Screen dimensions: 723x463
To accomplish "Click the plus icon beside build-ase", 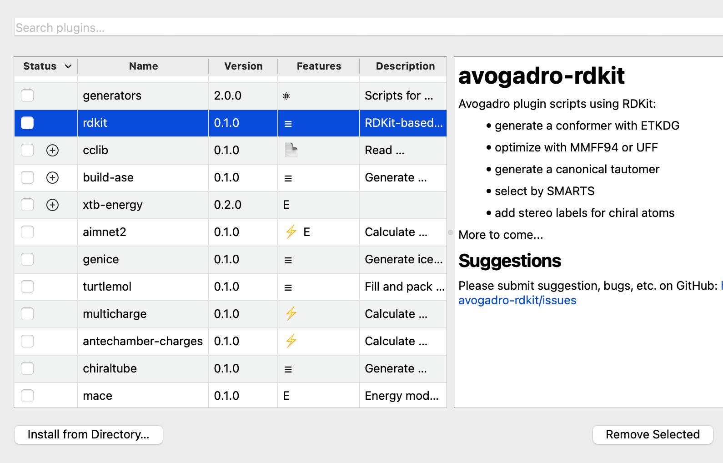I will (53, 177).
